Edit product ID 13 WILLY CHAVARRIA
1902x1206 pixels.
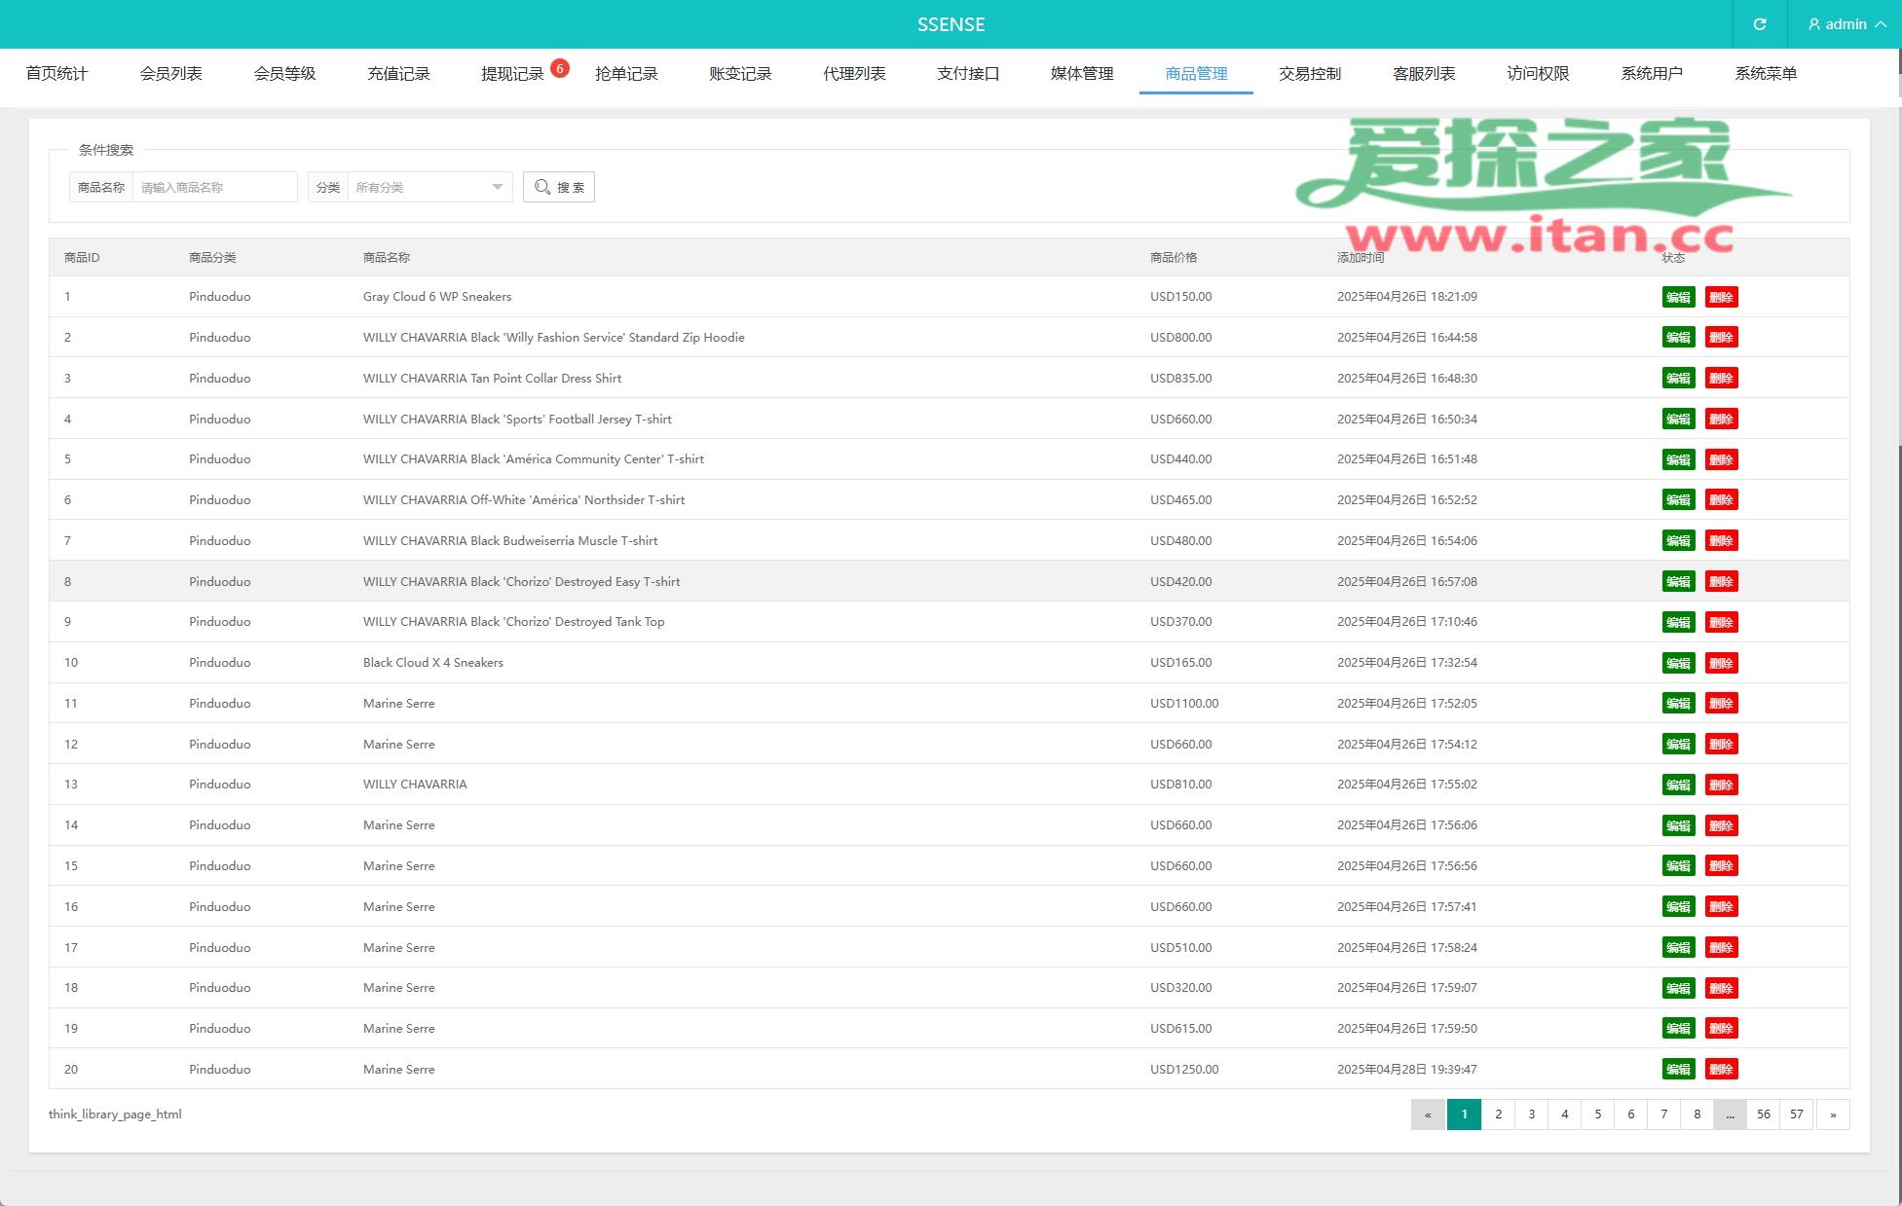pos(1678,785)
